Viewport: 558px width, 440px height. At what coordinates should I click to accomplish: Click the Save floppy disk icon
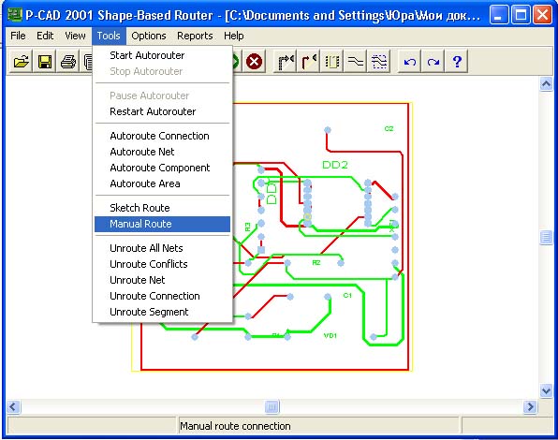tap(44, 62)
